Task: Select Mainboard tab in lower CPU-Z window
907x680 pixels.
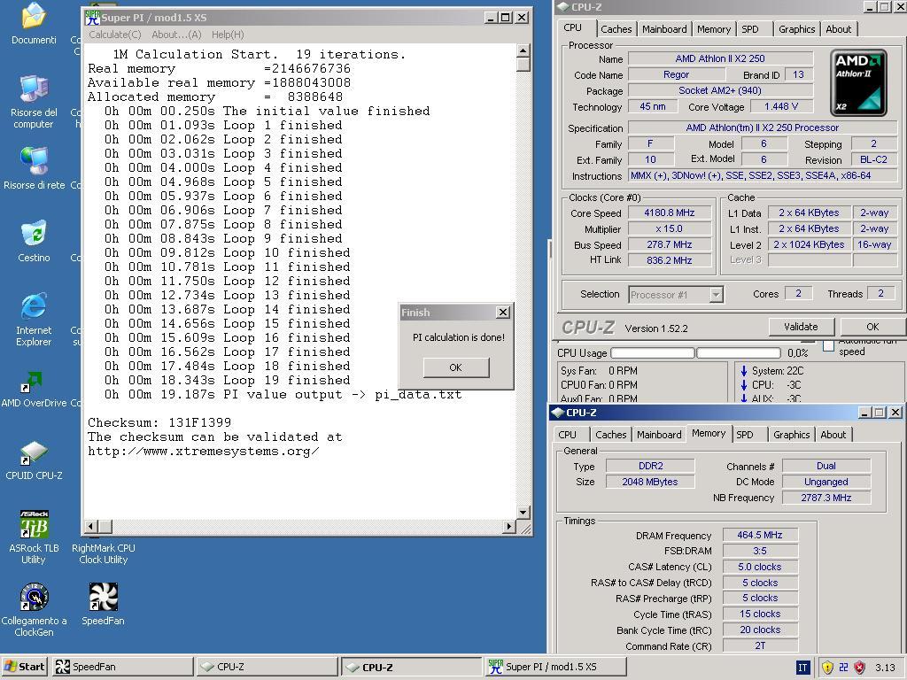Action: pyautogui.click(x=659, y=434)
